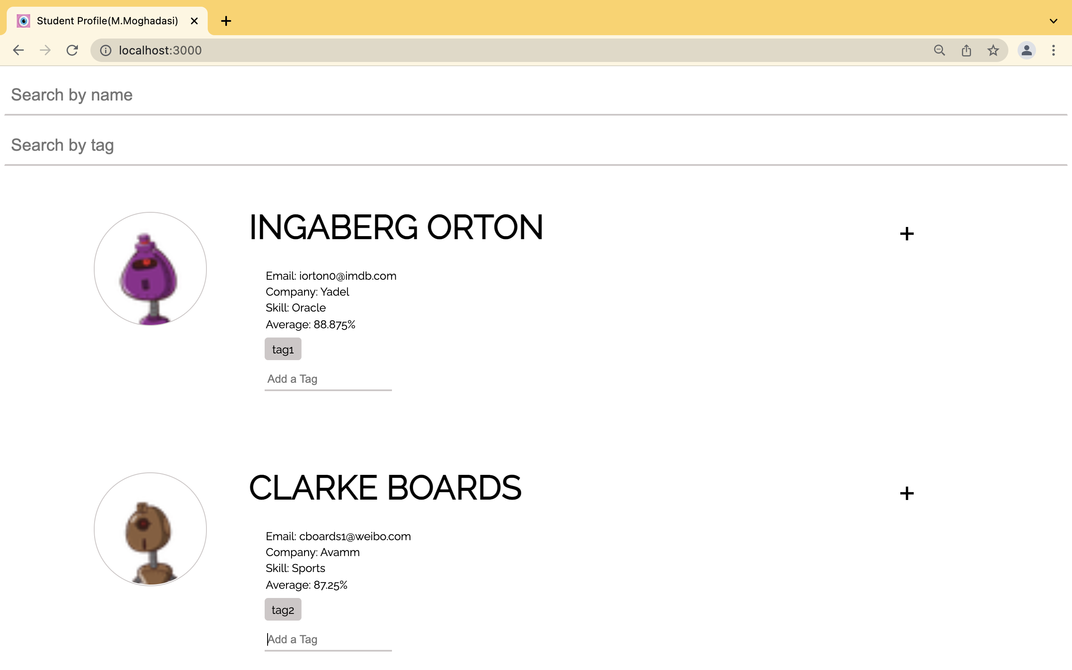This screenshot has height=670, width=1072.
Task: Bookmark this tab with the star icon
Action: pos(993,51)
